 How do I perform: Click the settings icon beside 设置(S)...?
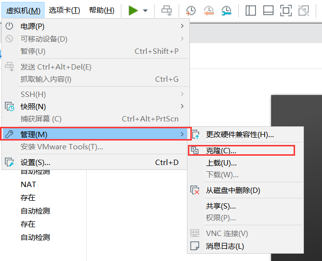click(x=9, y=163)
